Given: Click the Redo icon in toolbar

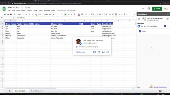Looking at the screenshot, I should (8, 15).
